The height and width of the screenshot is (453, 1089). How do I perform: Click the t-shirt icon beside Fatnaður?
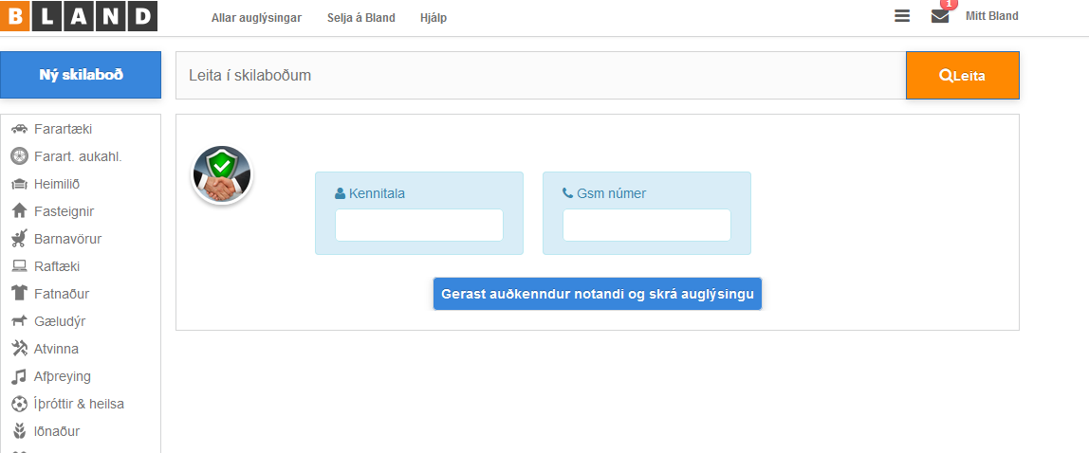pos(19,294)
